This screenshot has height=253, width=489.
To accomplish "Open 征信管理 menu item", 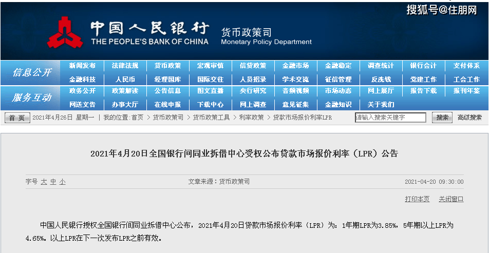I will tap(338, 80).
